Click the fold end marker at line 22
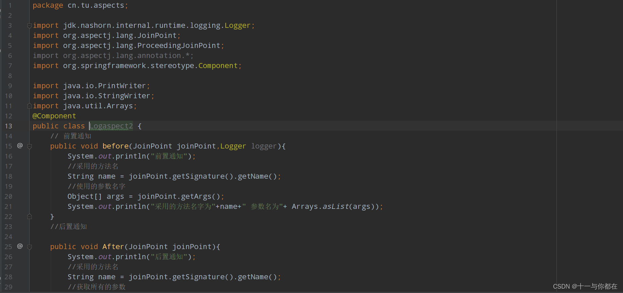Image resolution: width=623 pixels, height=293 pixels. point(30,217)
